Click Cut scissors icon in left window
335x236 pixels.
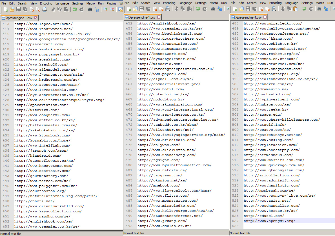(x=53, y=9)
